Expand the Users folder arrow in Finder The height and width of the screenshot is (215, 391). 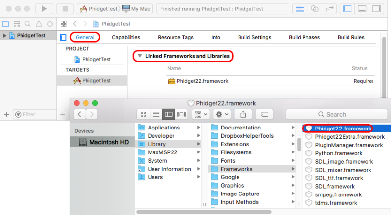[x=199, y=177]
